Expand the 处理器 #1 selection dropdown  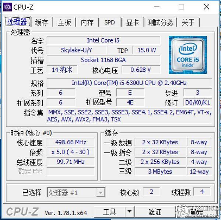point(76,192)
